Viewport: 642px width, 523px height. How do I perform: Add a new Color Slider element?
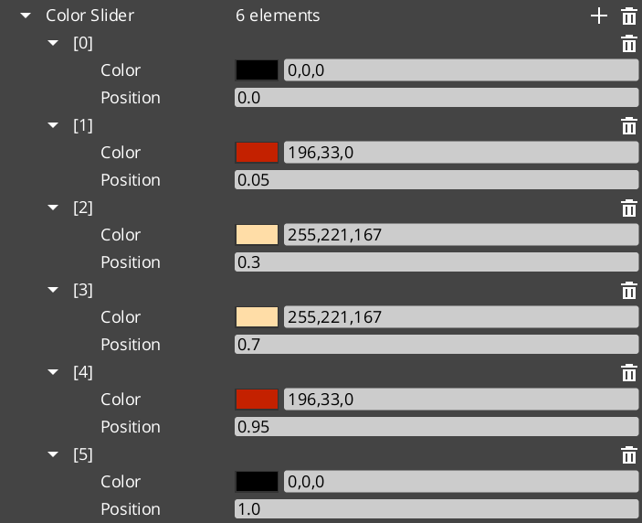598,16
